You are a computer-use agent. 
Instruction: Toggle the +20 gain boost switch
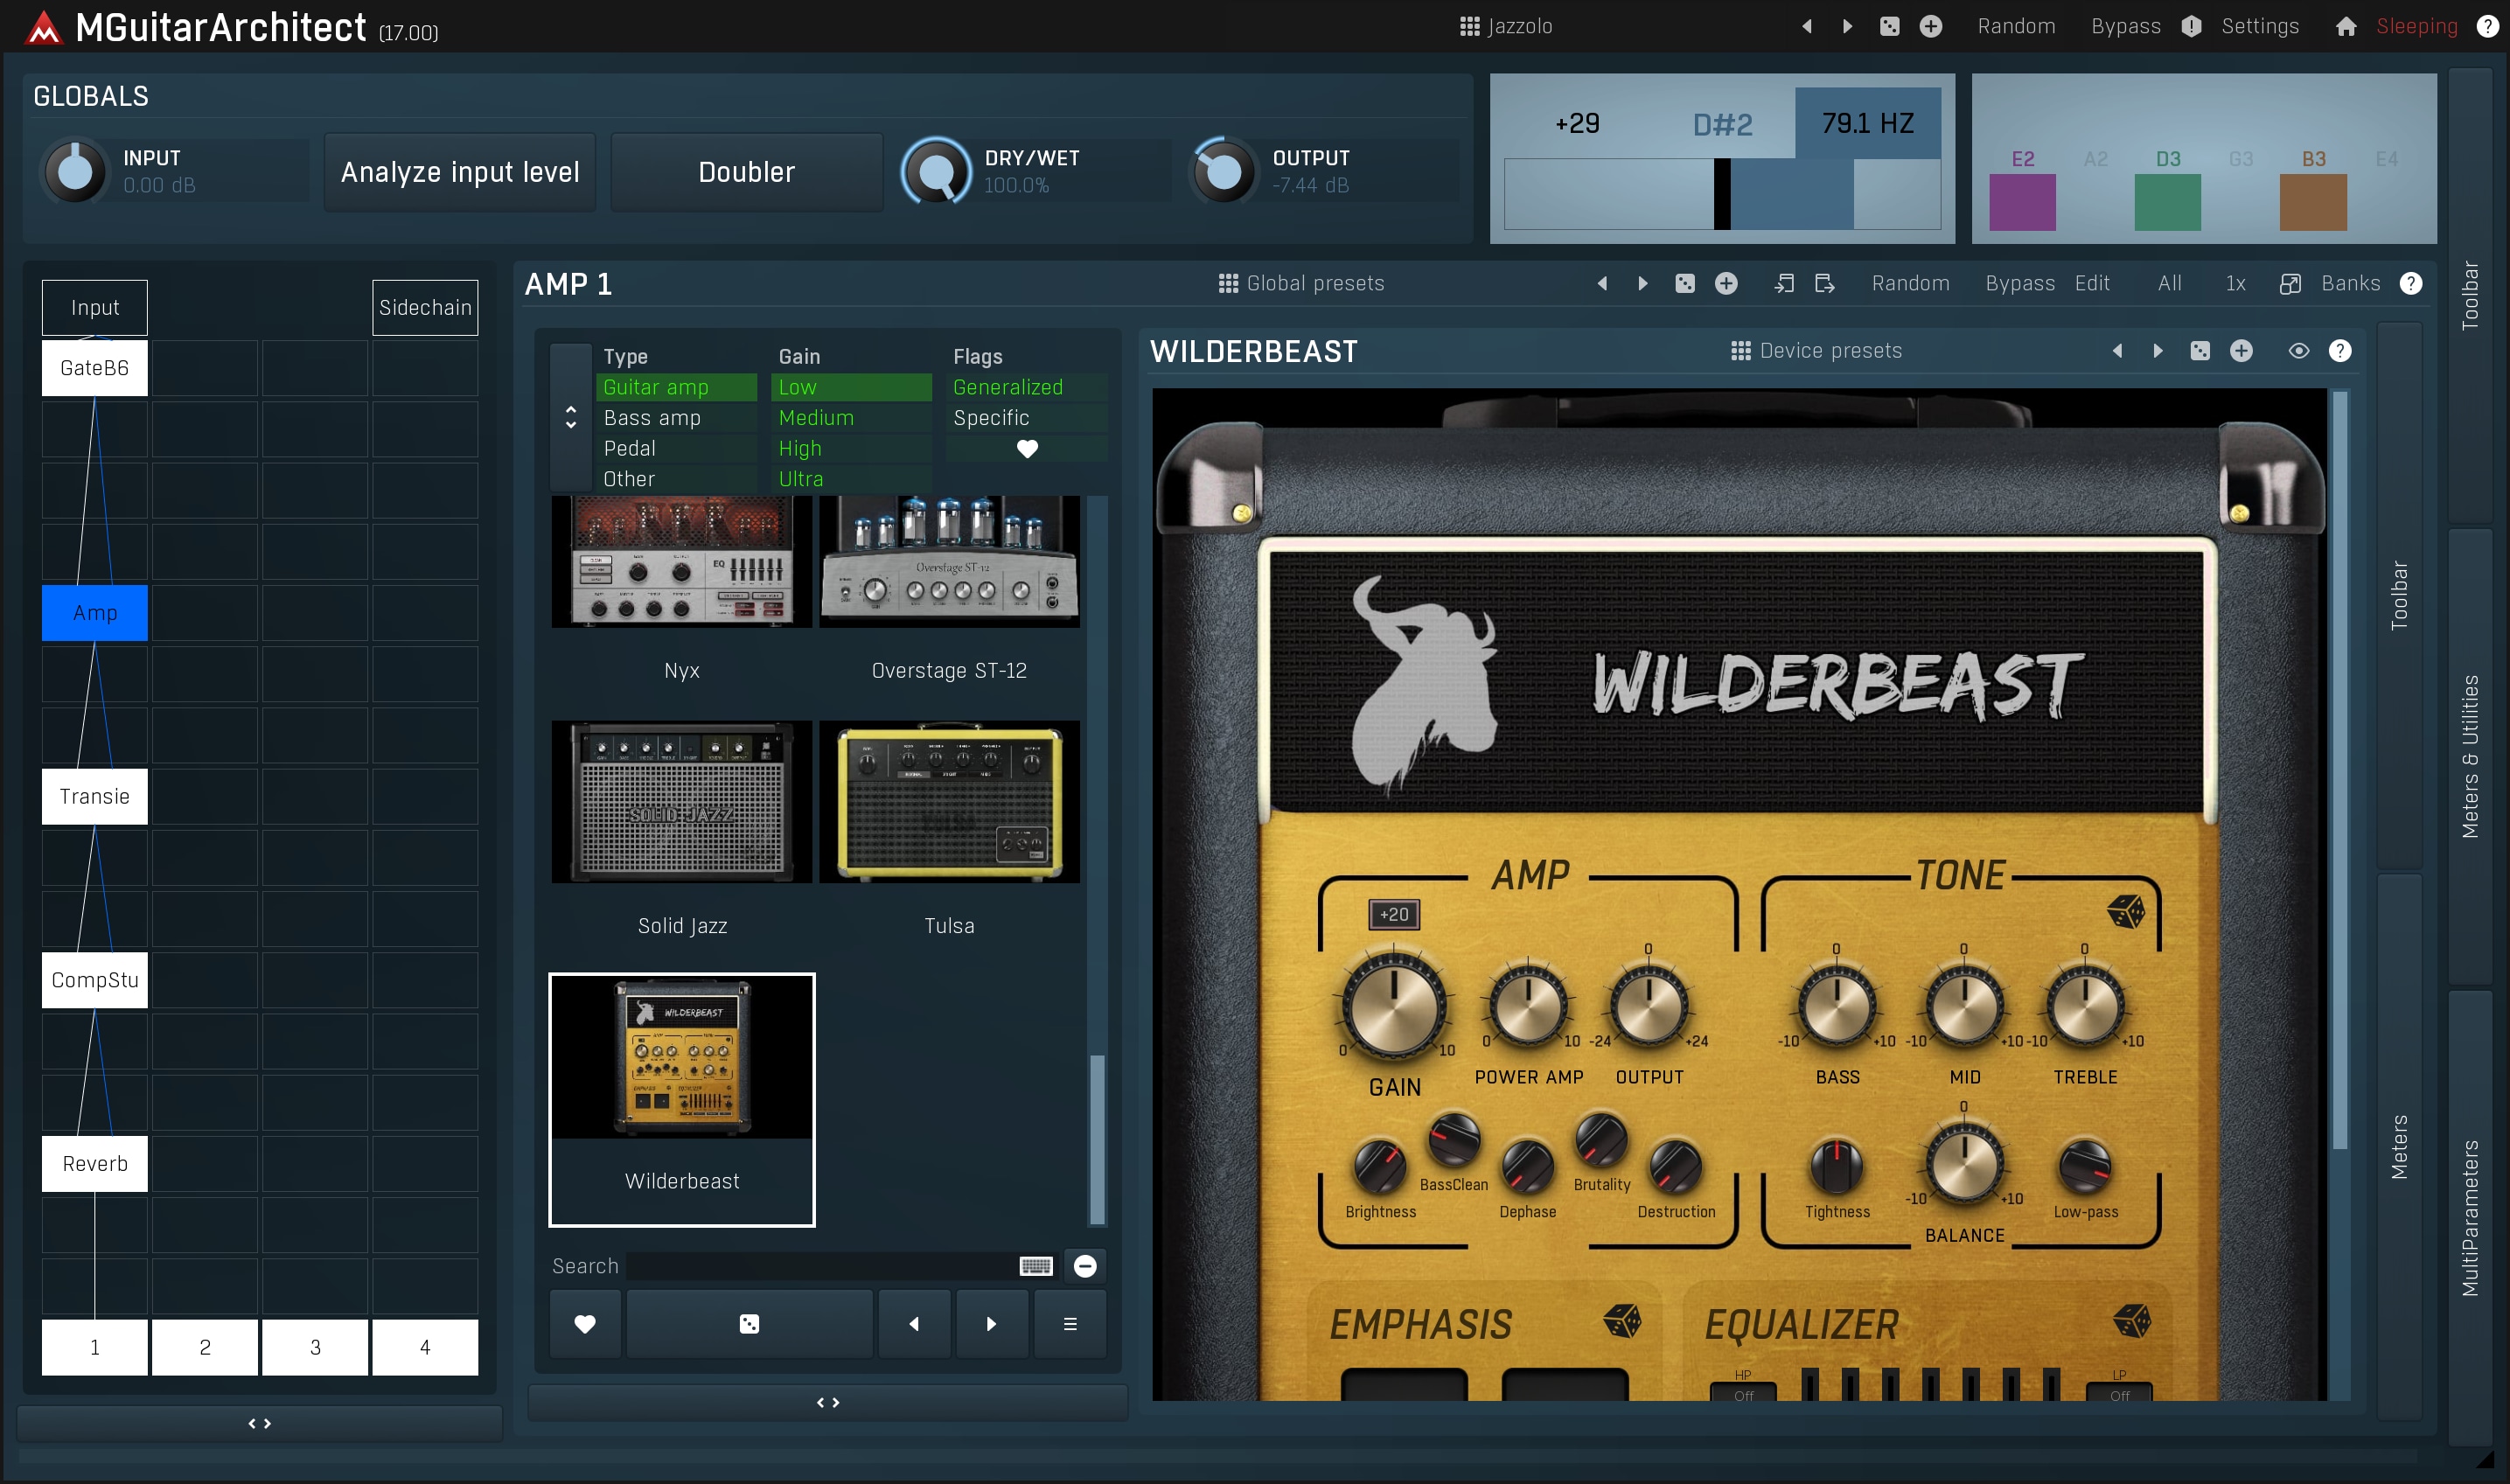(x=1393, y=914)
